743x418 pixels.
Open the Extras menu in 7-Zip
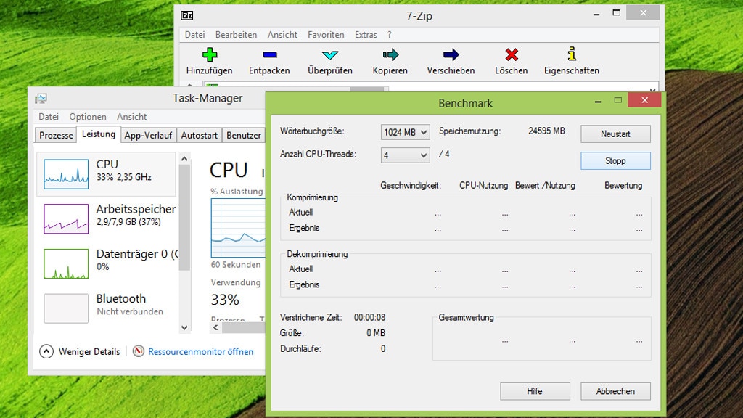[366, 35]
